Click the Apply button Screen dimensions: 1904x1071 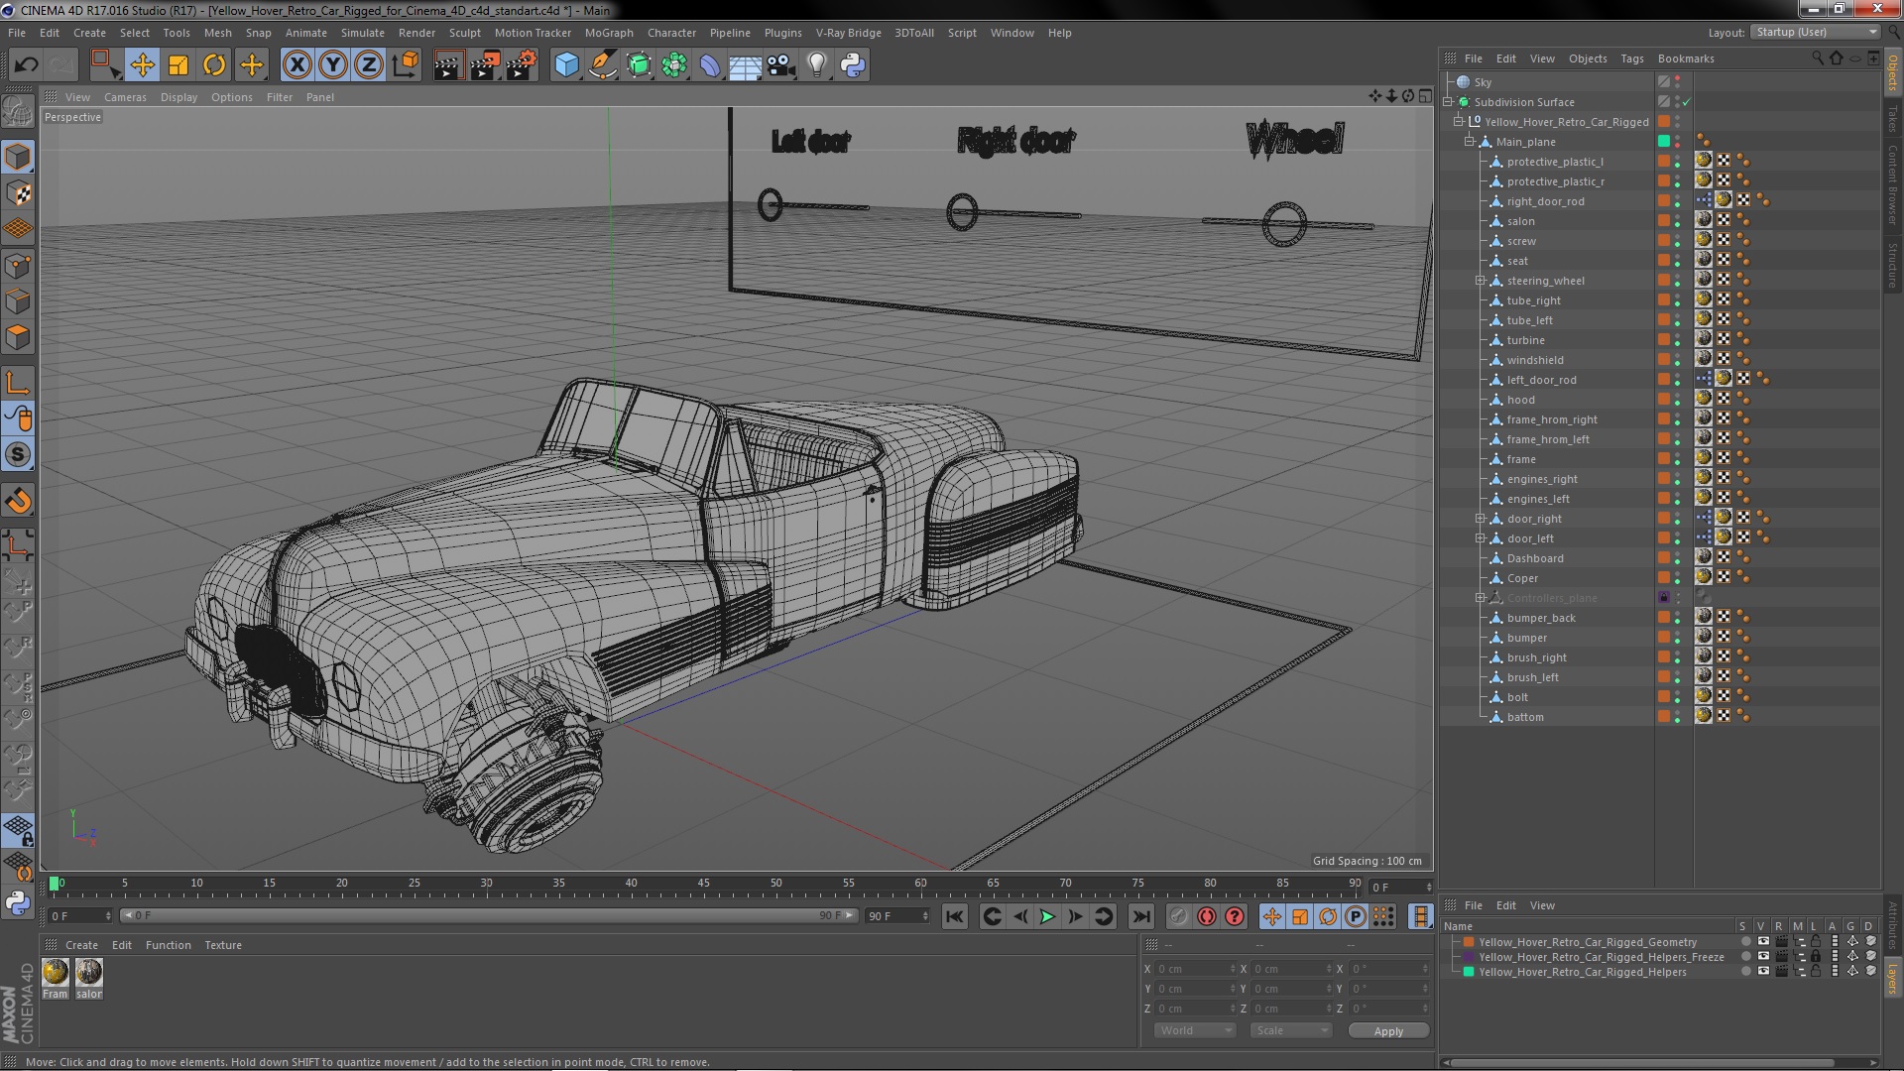(x=1387, y=1030)
